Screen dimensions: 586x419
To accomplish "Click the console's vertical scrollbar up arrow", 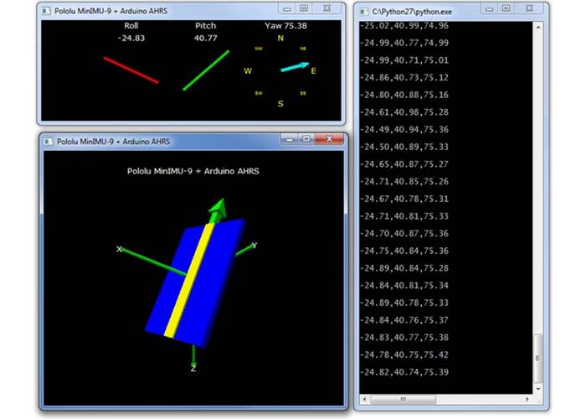I will (x=539, y=26).
